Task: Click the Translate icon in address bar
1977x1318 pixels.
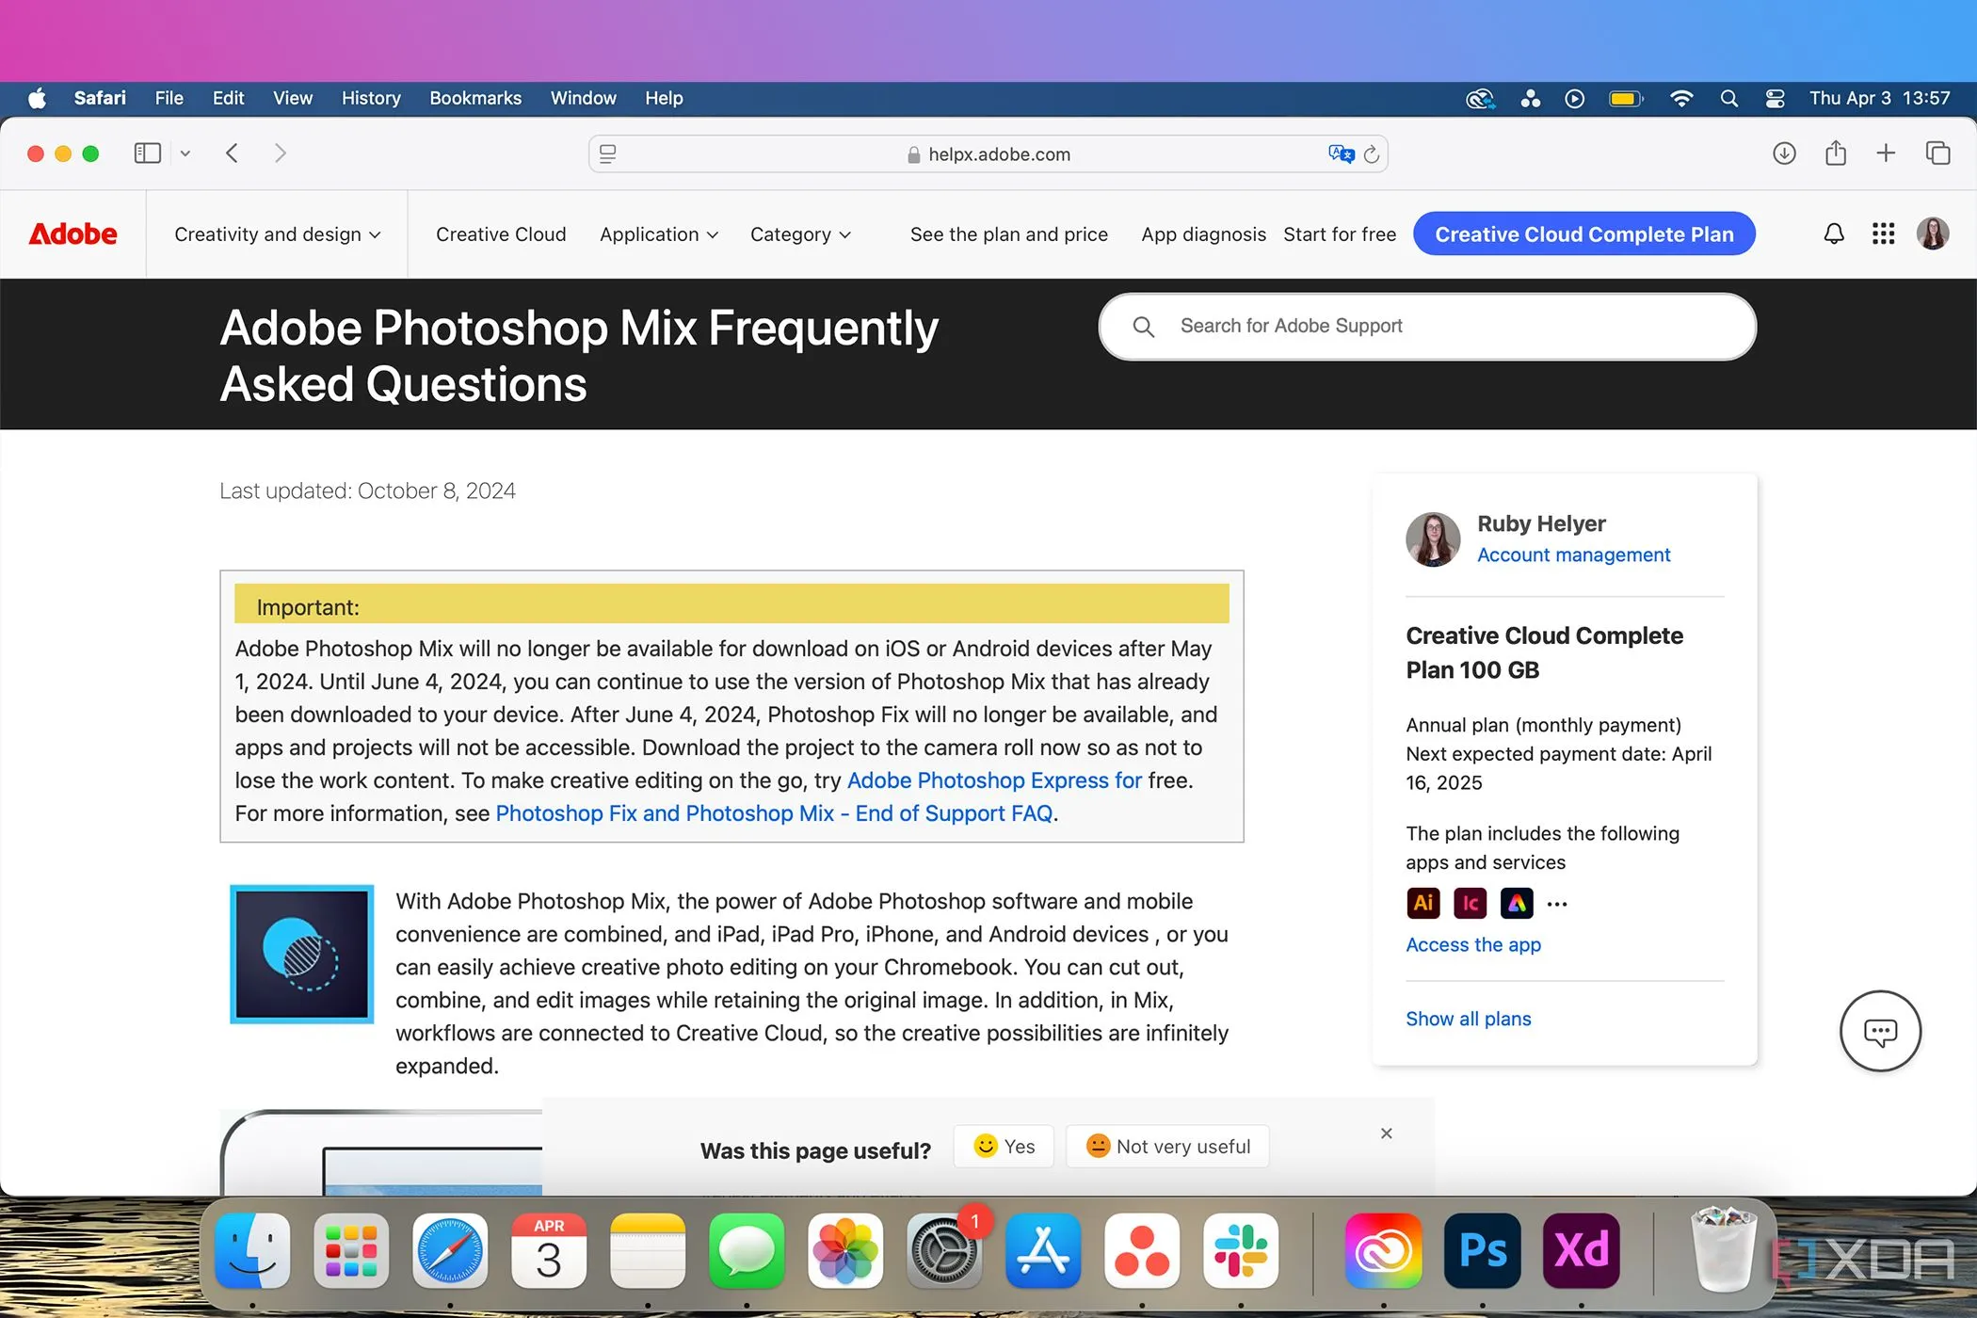Action: click(x=1341, y=153)
